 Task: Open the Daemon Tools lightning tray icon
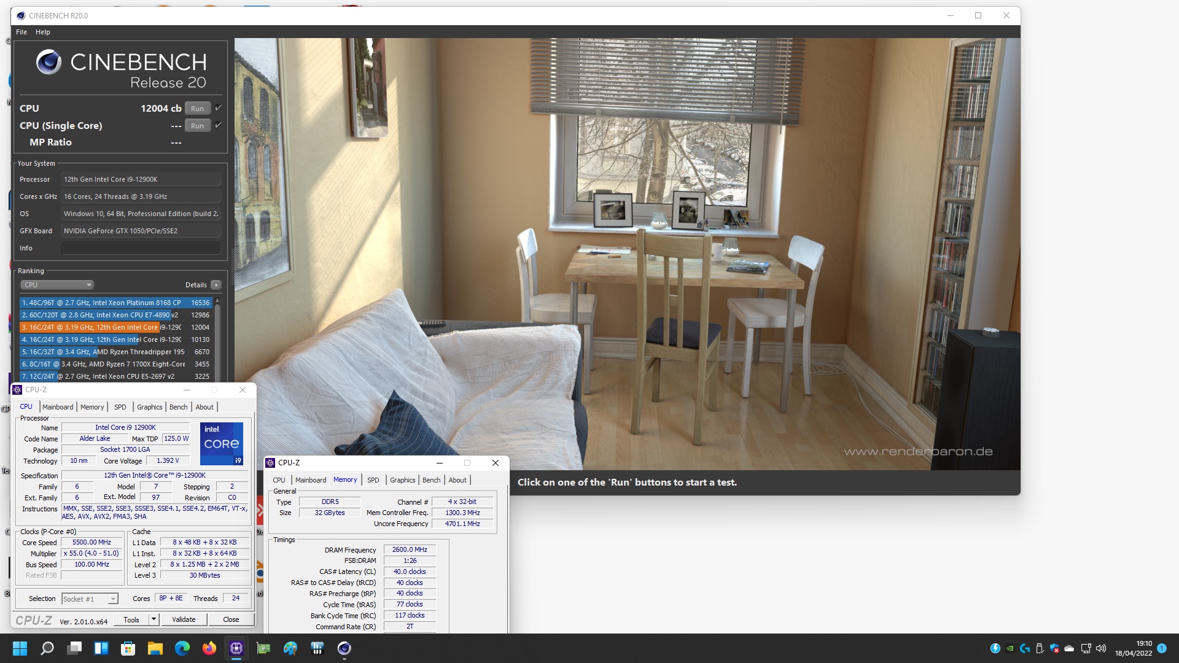995,648
